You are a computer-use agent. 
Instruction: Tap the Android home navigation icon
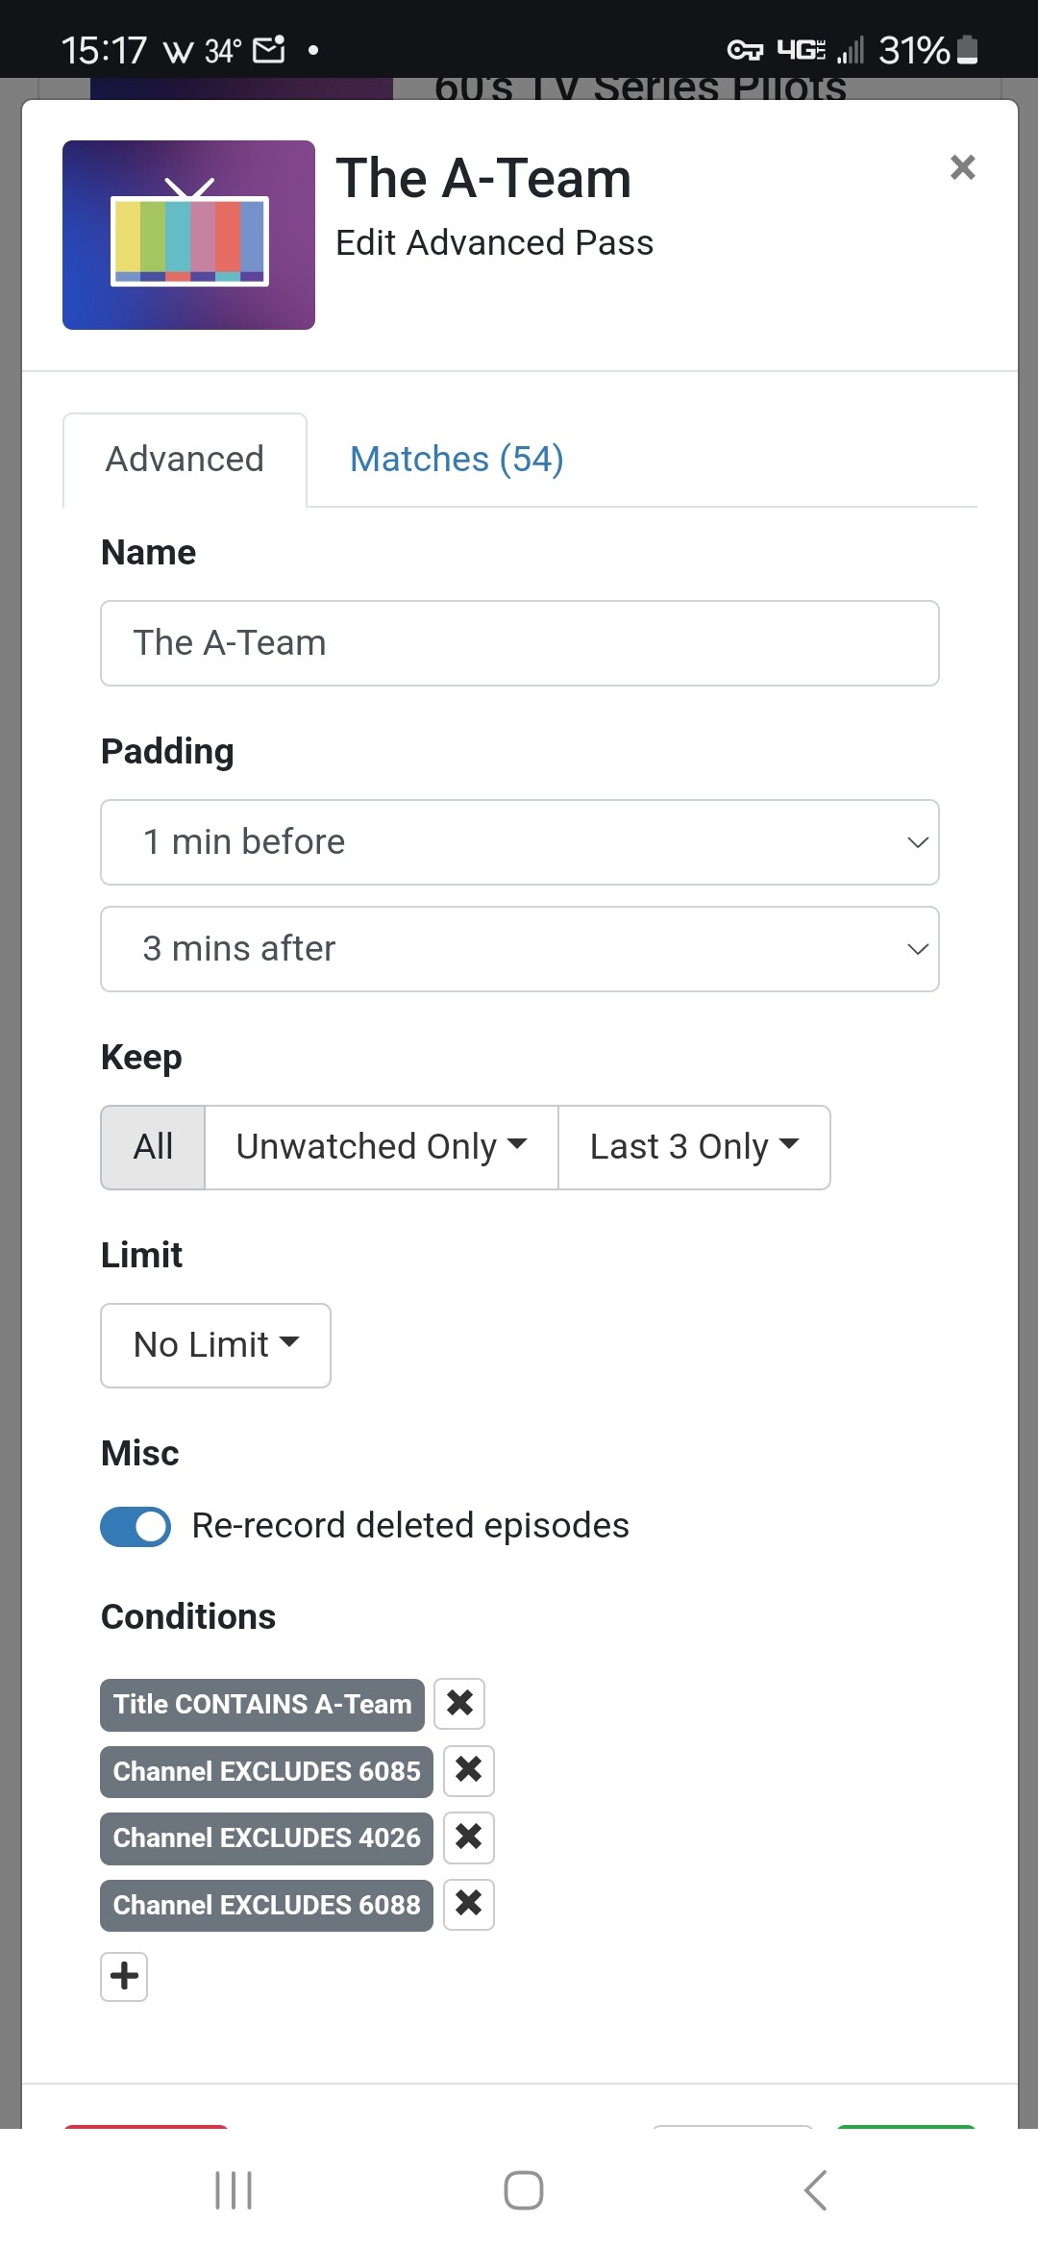pyautogui.click(x=523, y=2190)
